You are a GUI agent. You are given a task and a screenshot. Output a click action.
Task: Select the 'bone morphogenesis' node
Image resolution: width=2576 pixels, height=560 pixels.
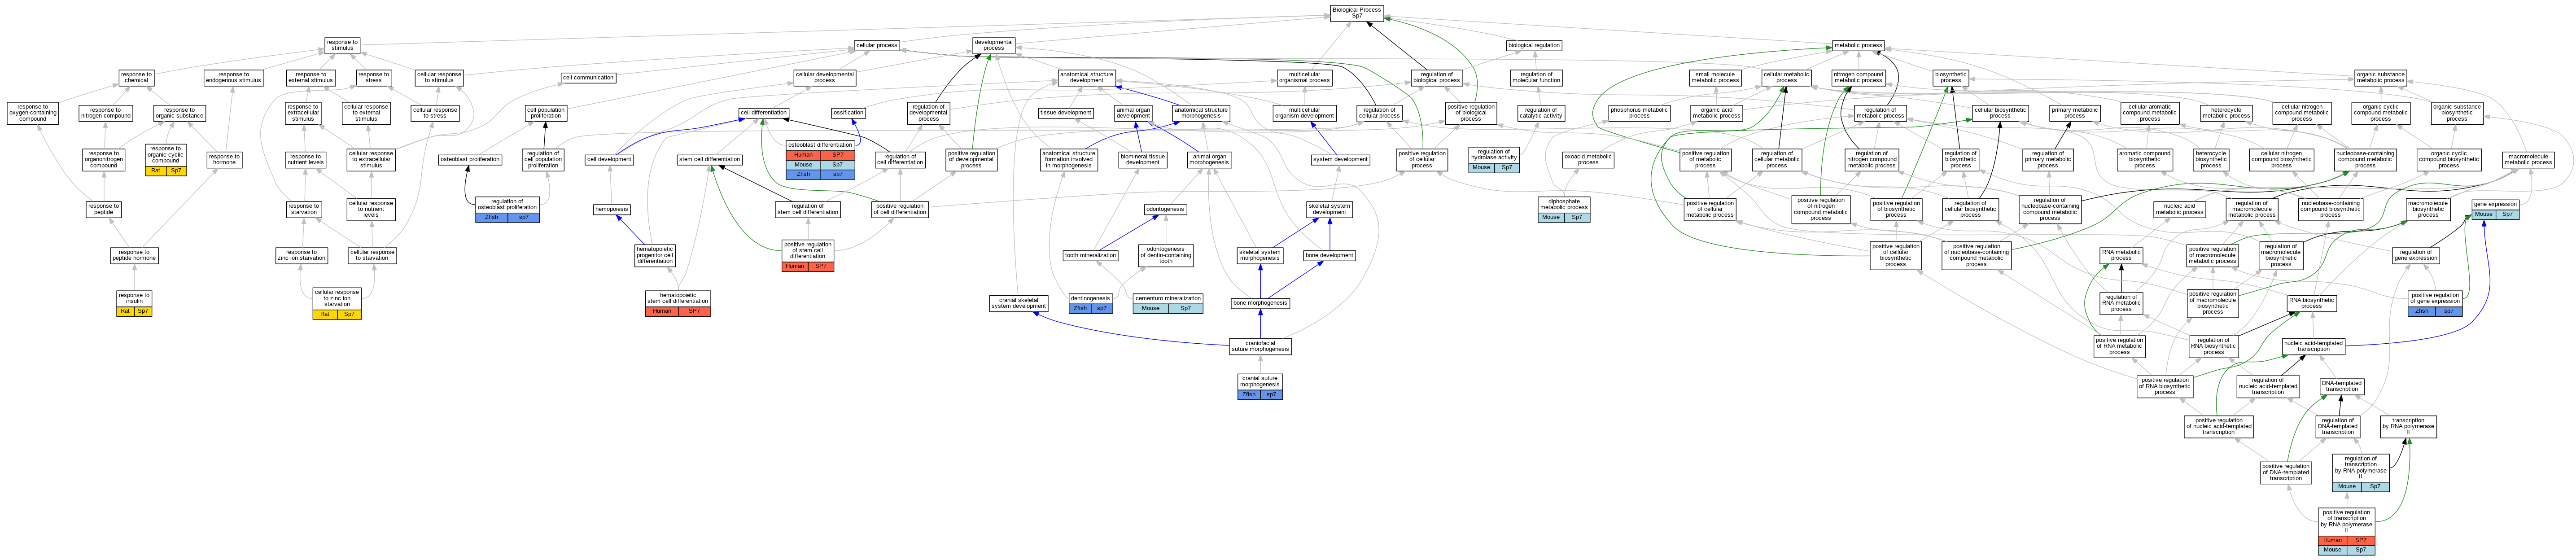[x=1260, y=303]
